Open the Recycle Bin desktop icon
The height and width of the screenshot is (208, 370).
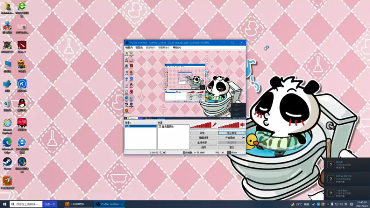tap(7, 105)
